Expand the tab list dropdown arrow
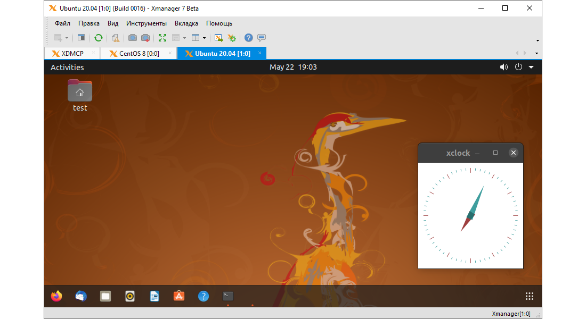Viewport: 586px width, 319px height. [536, 53]
